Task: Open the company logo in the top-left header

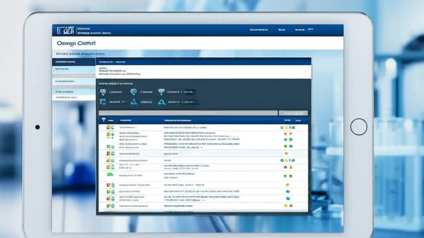Action: [x=65, y=29]
